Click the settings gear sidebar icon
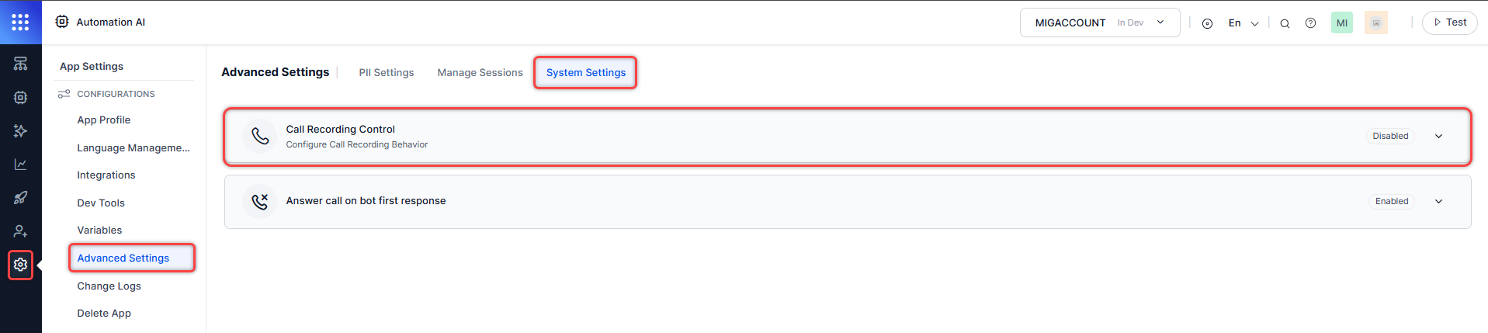This screenshot has height=333, width=1488. click(x=21, y=265)
